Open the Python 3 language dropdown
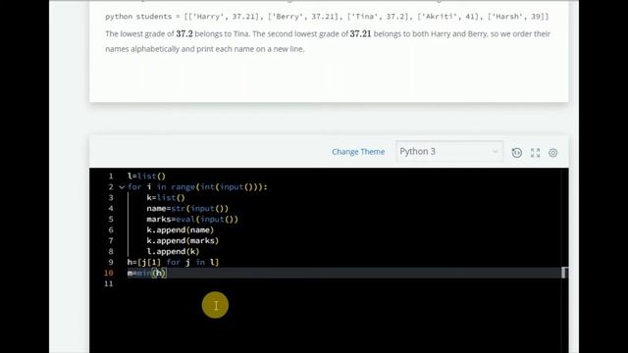This screenshot has width=628, height=353. [x=449, y=152]
